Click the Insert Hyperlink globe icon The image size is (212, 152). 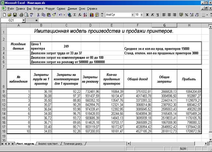[x=69, y=15]
